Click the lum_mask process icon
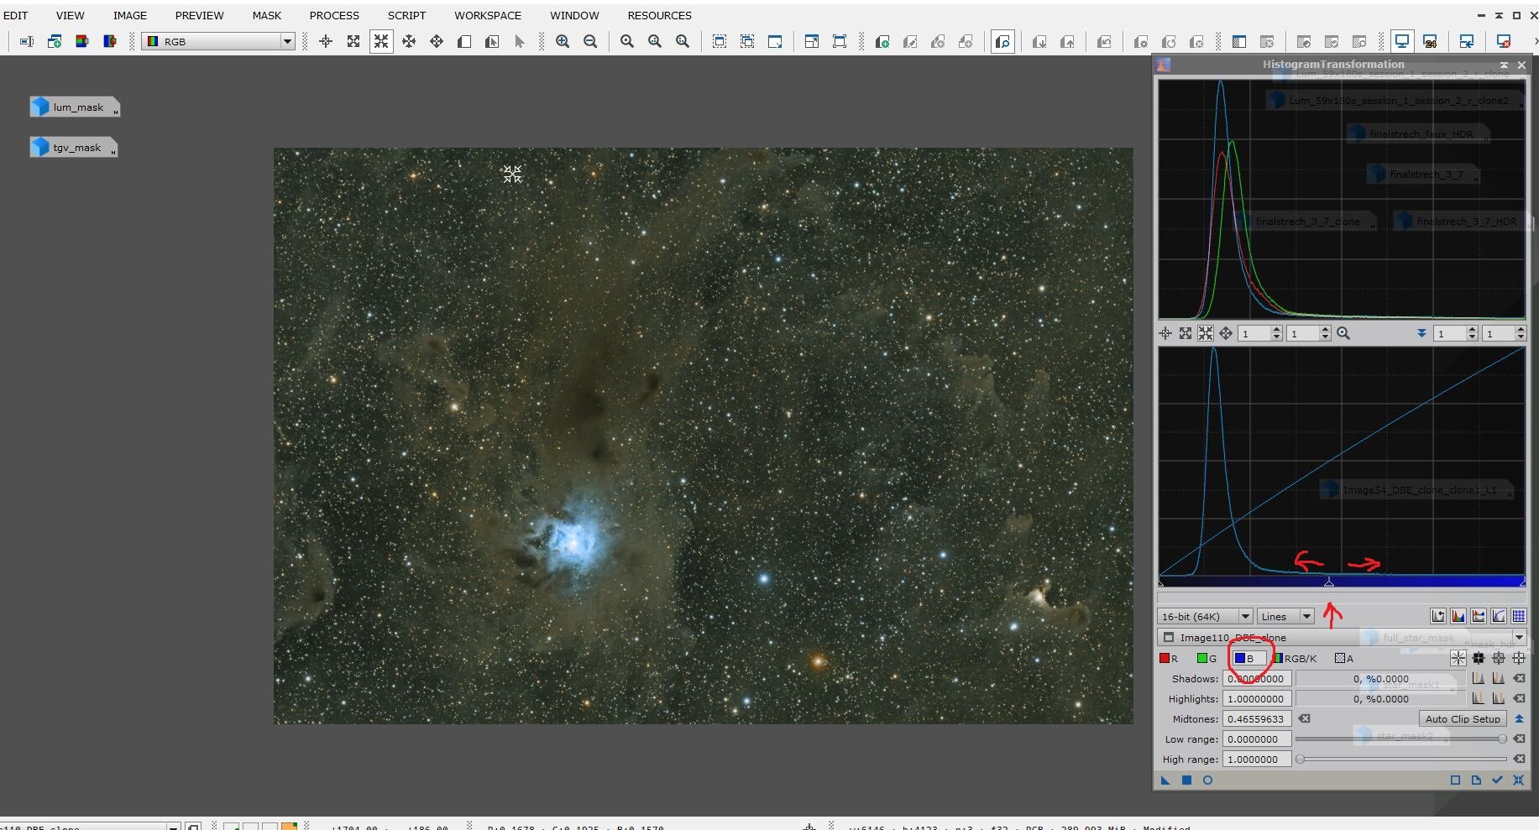 point(74,107)
